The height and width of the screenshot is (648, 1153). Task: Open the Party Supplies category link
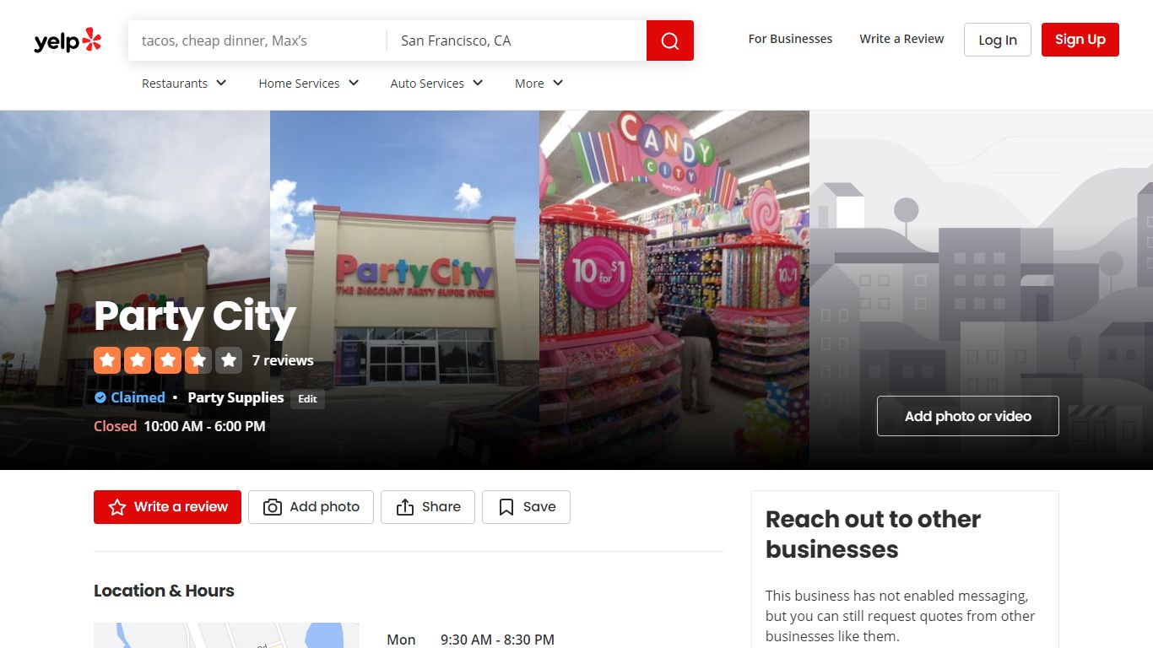235,397
